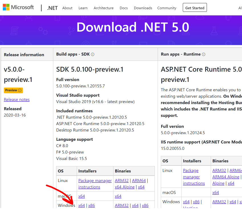This screenshot has width=242, height=209.
Task: Select IIS runtime version 15.0.20055.0
Action: coord(172,148)
